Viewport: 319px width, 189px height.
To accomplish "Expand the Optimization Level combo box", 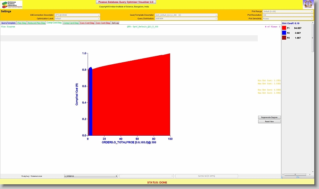I will tap(77, 18).
